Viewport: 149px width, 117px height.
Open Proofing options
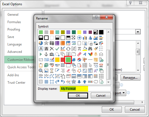pos(14,29)
